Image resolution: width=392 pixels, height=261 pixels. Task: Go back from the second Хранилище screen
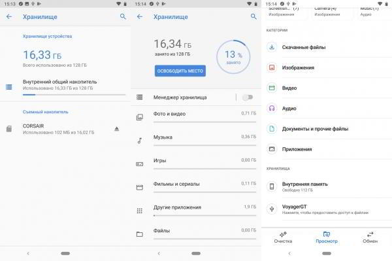click(140, 17)
